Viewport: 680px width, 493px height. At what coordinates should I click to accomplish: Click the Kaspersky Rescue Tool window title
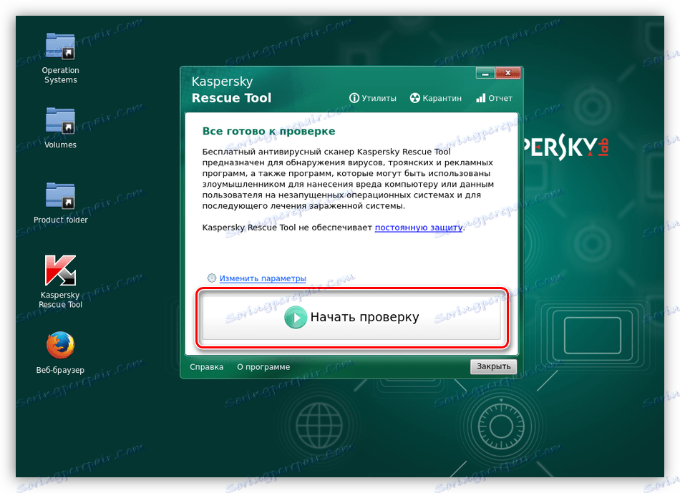pos(232,89)
